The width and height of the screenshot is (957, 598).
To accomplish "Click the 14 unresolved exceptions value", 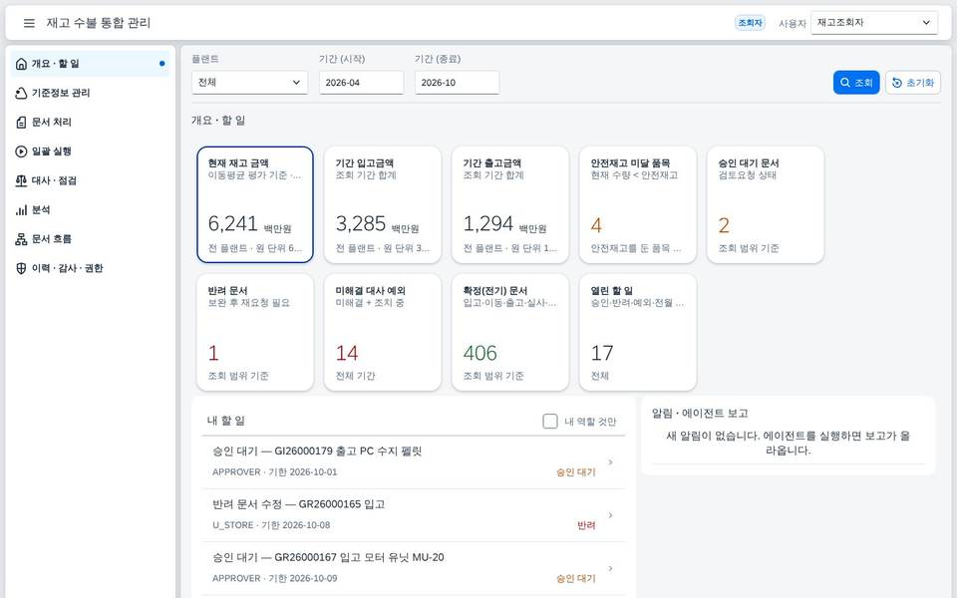I will pyautogui.click(x=347, y=353).
